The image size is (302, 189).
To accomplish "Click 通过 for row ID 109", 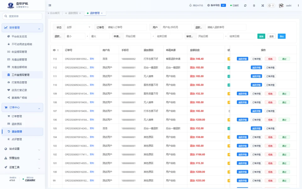I will (284, 94).
